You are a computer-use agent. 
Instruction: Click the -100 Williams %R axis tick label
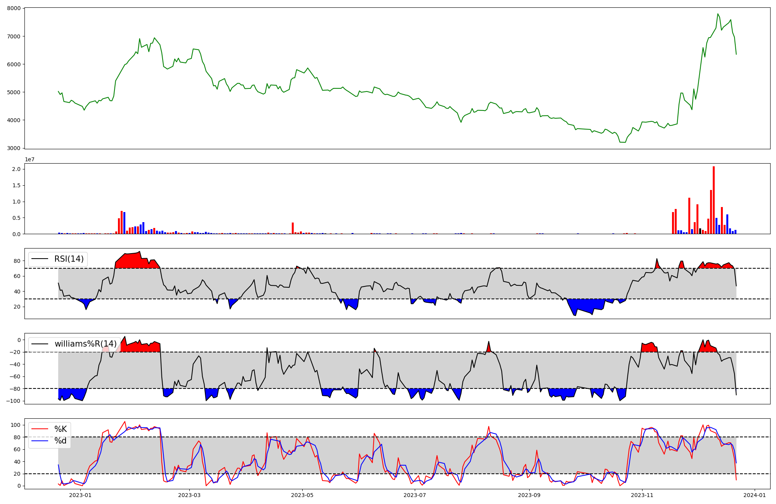pos(13,401)
